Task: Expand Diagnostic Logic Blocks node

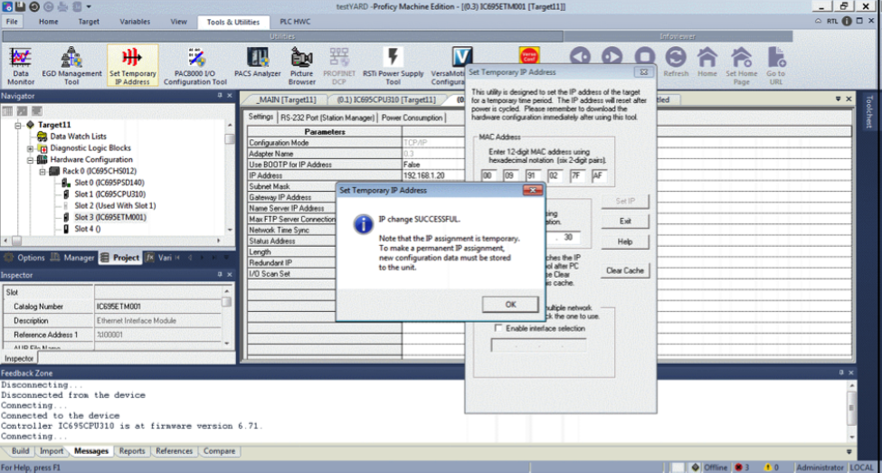Action: click(x=31, y=148)
